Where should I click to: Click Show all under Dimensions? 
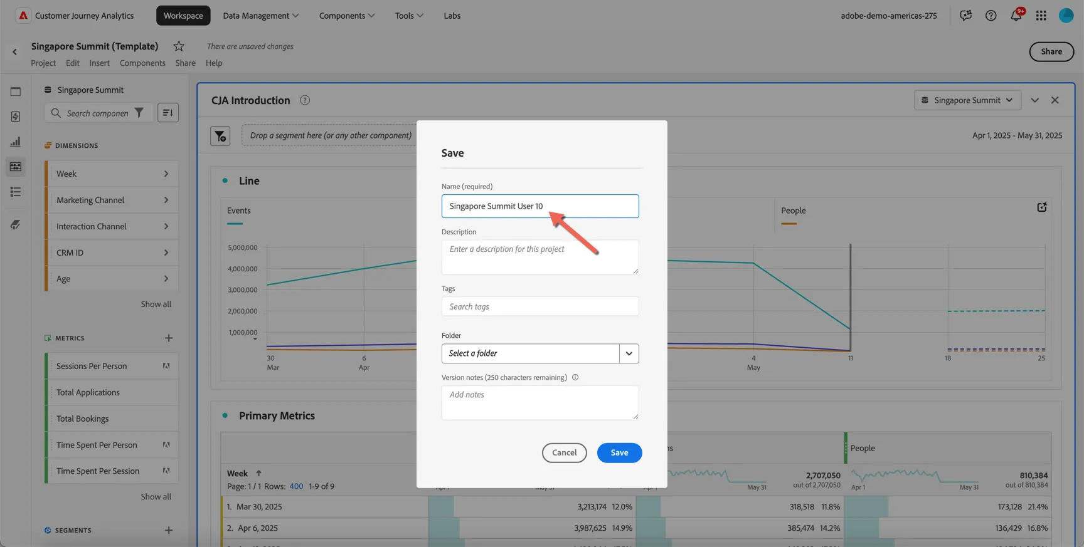point(156,304)
